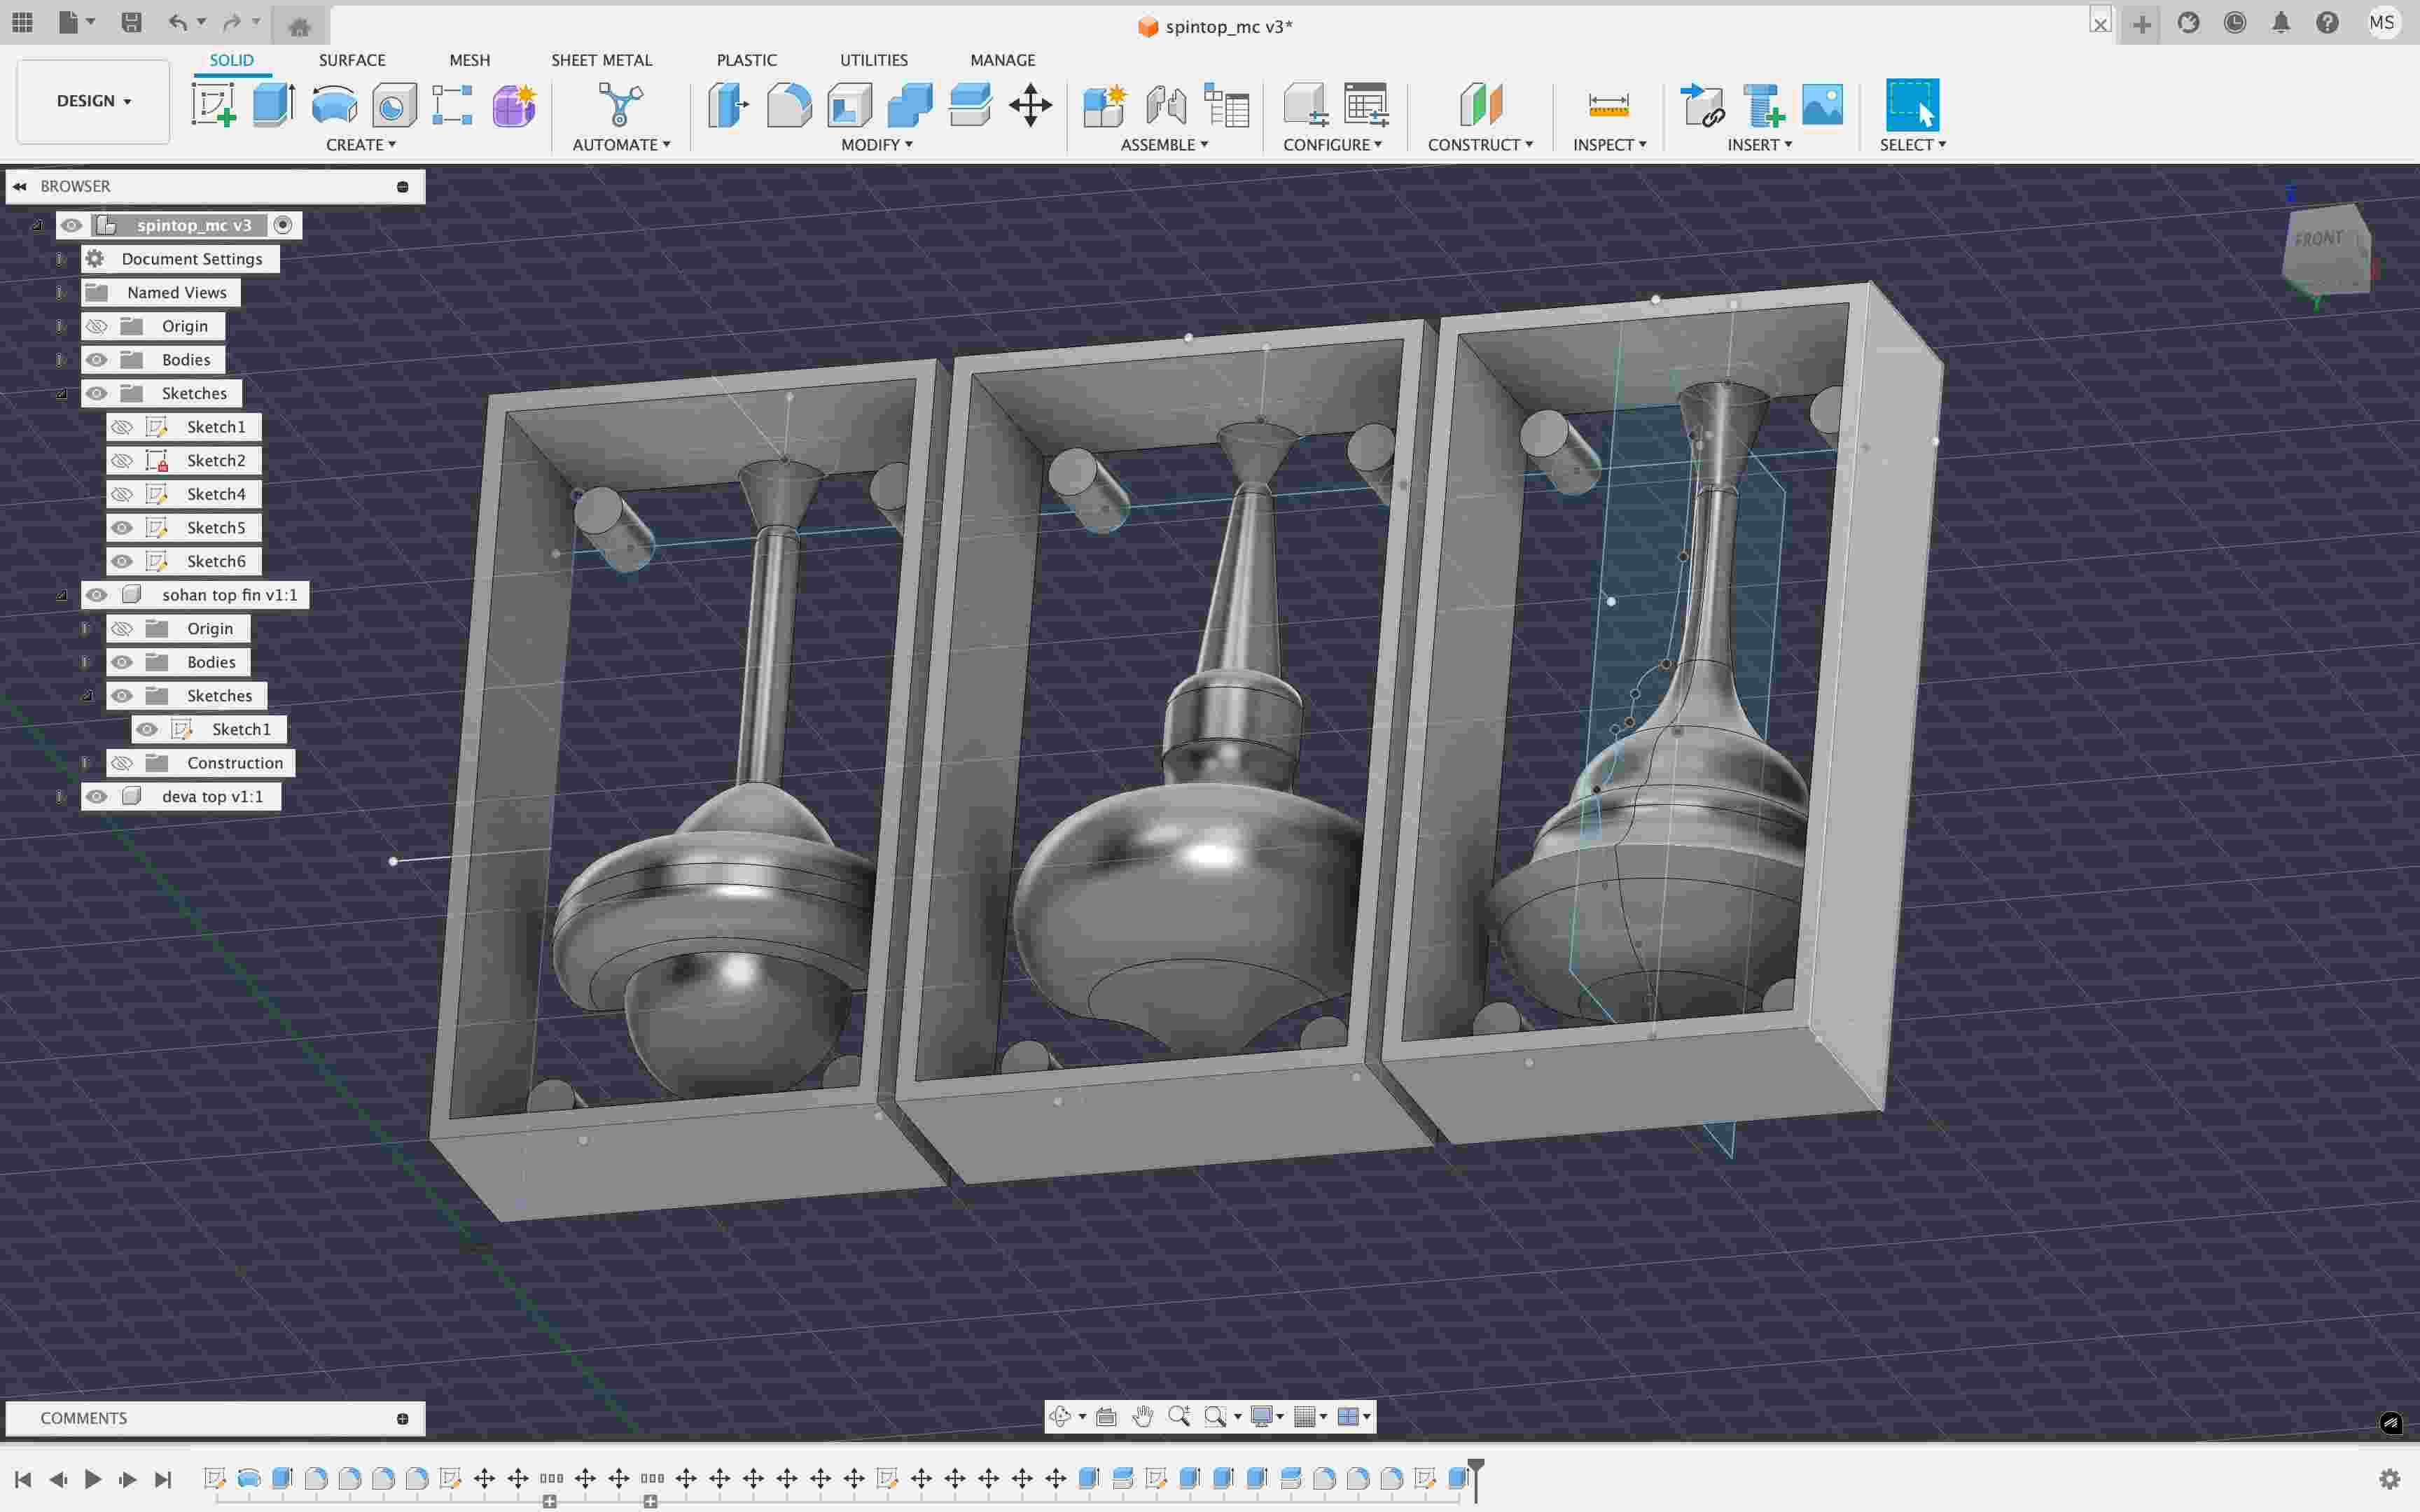Select the Revolve tool
Image resolution: width=2420 pixels, height=1512 pixels.
pos(334,104)
